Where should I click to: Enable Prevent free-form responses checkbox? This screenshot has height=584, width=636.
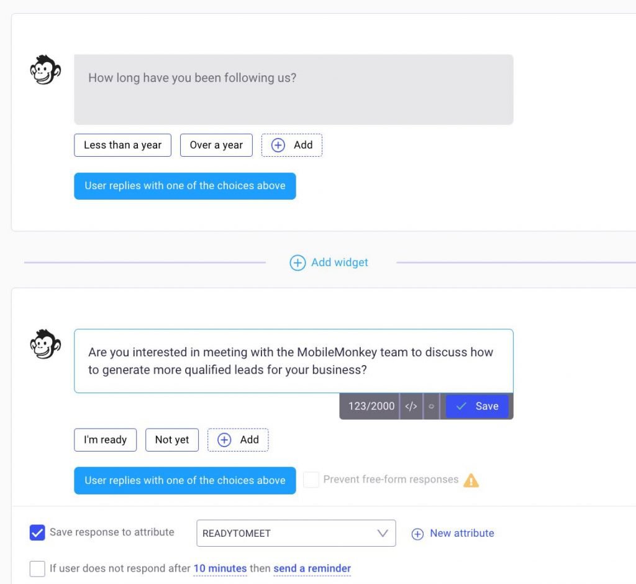pyautogui.click(x=311, y=480)
